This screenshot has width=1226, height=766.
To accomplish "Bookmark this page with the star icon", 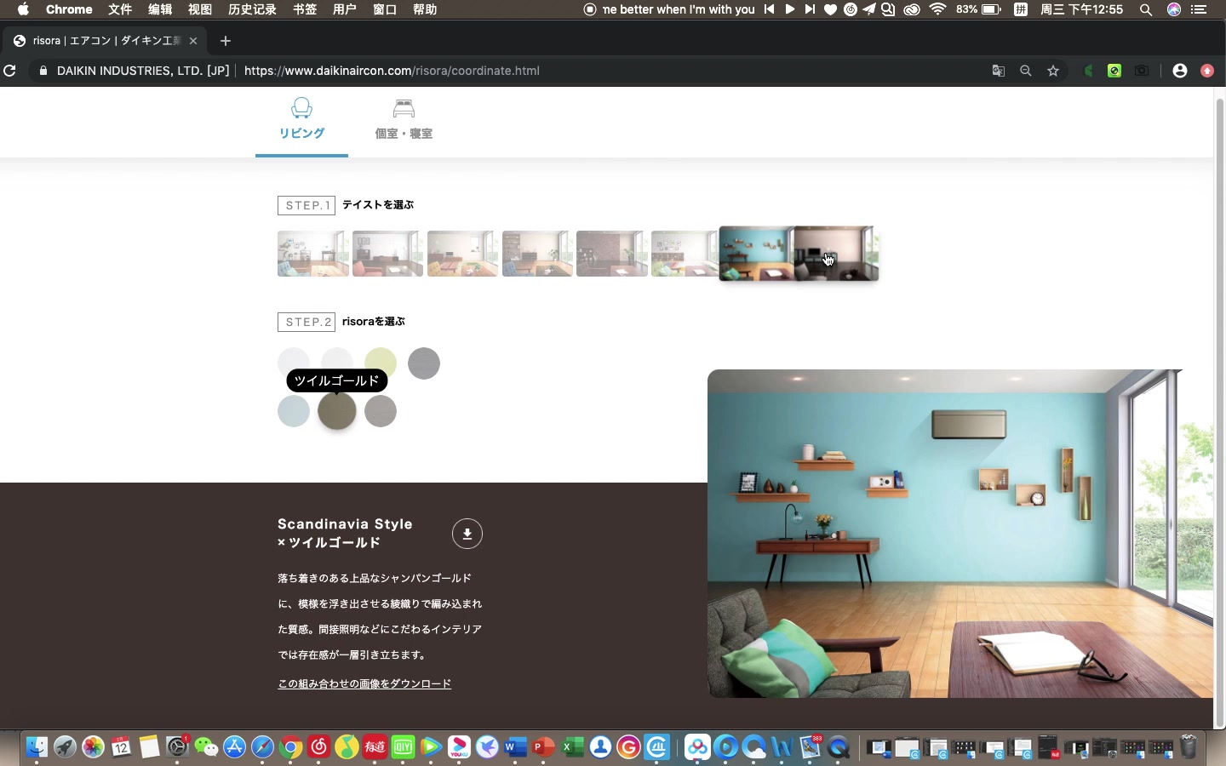I will point(1053,71).
